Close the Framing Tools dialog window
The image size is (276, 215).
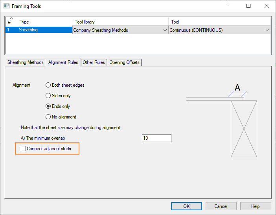point(266,6)
